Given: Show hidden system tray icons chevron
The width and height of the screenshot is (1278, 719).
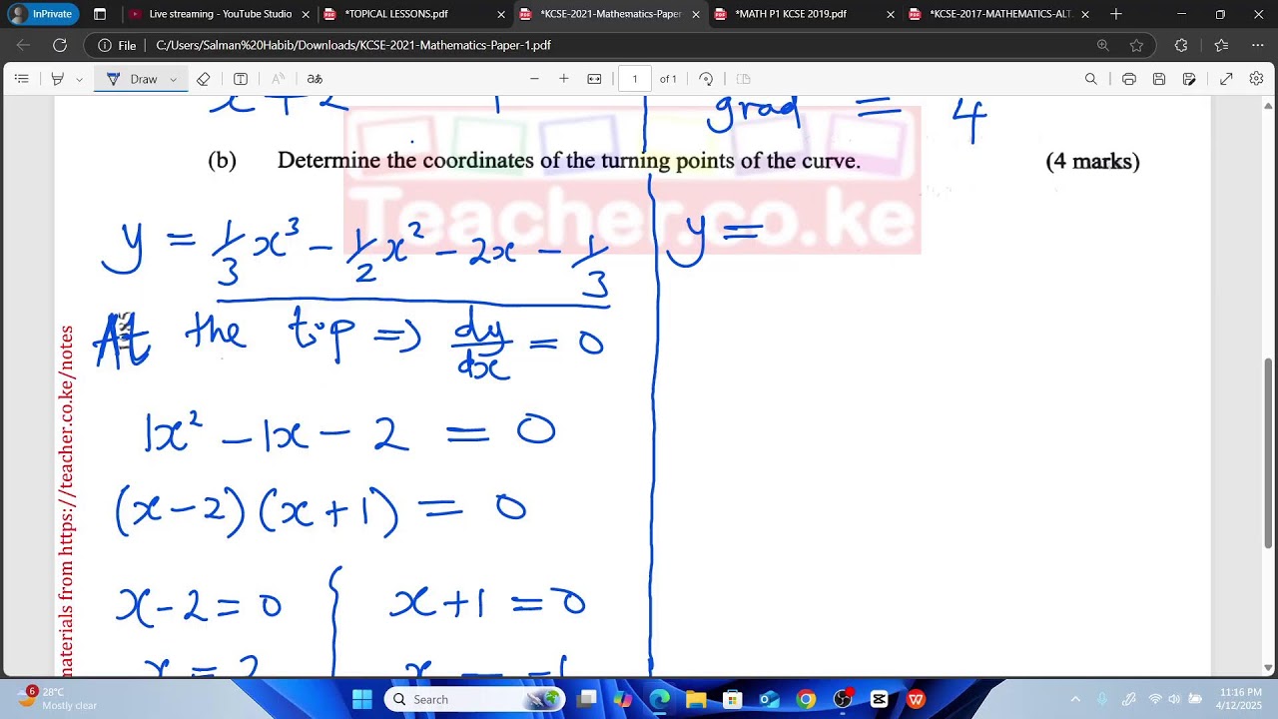Looking at the screenshot, I should tap(1075, 699).
